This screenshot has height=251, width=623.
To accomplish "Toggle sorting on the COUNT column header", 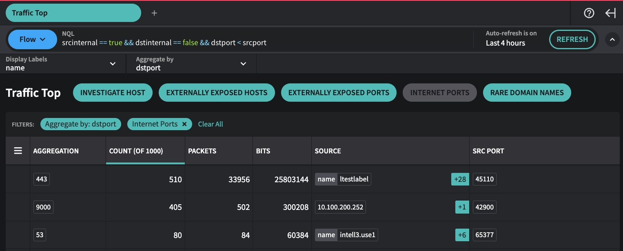I will point(136,151).
